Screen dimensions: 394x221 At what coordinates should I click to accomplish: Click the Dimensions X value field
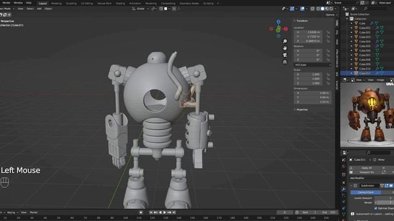click(312, 93)
